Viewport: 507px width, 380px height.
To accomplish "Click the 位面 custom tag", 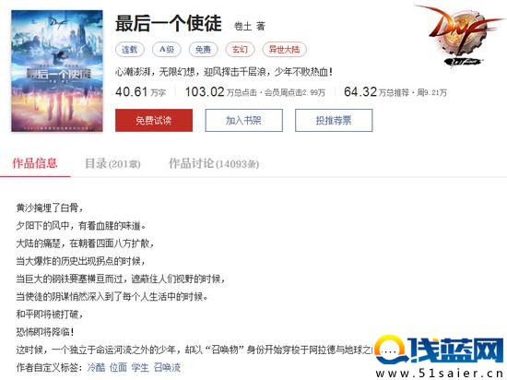I will (118, 367).
